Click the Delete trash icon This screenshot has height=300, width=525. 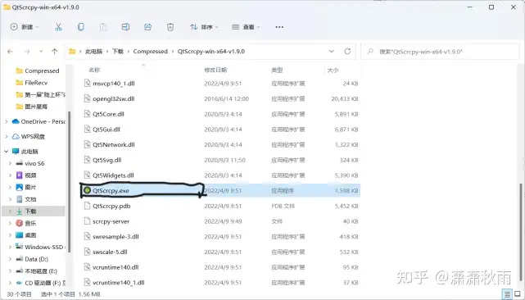[170, 27]
